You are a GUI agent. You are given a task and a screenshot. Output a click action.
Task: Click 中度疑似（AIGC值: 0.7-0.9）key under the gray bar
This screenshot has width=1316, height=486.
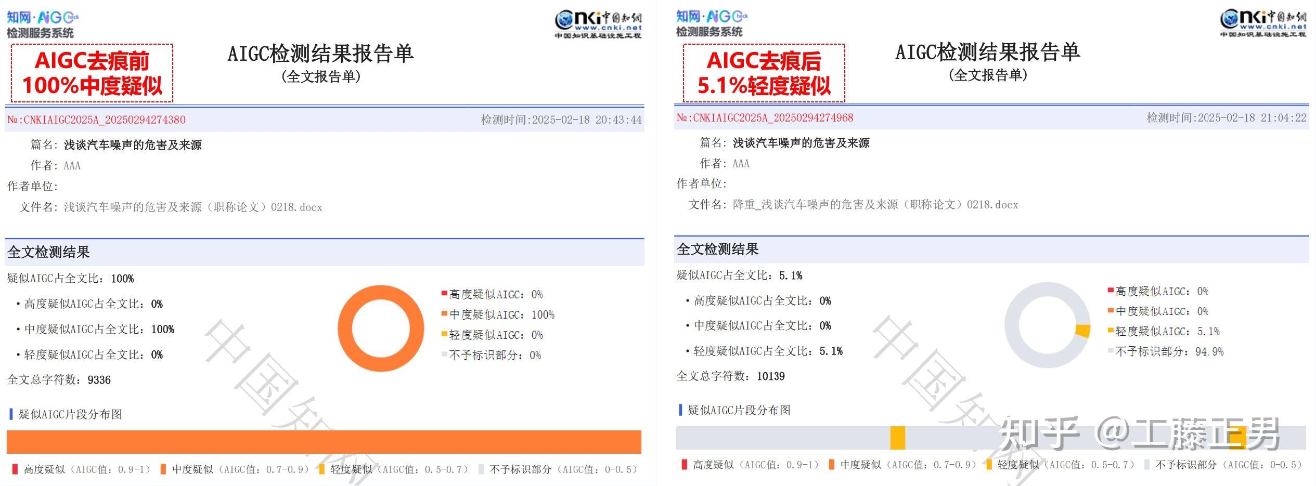(903, 465)
